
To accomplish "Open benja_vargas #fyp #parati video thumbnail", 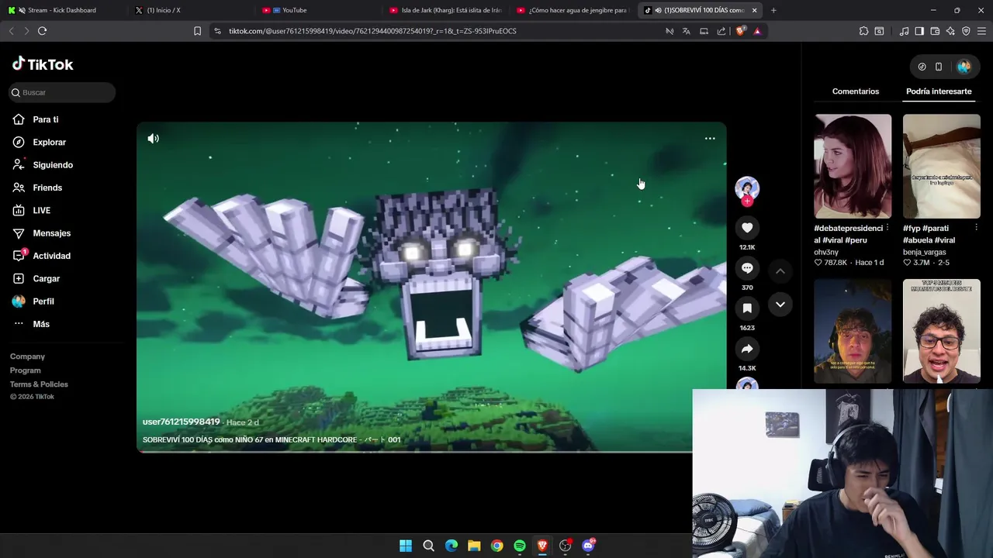I will tap(941, 167).
